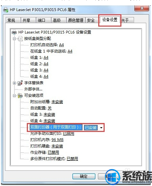The image size is (152, 186).
Task: Click the printer icon in title bar
Action: click(5, 10)
